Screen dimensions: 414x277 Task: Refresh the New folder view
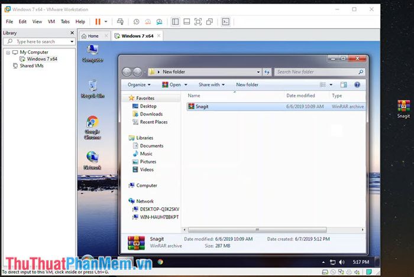point(267,72)
